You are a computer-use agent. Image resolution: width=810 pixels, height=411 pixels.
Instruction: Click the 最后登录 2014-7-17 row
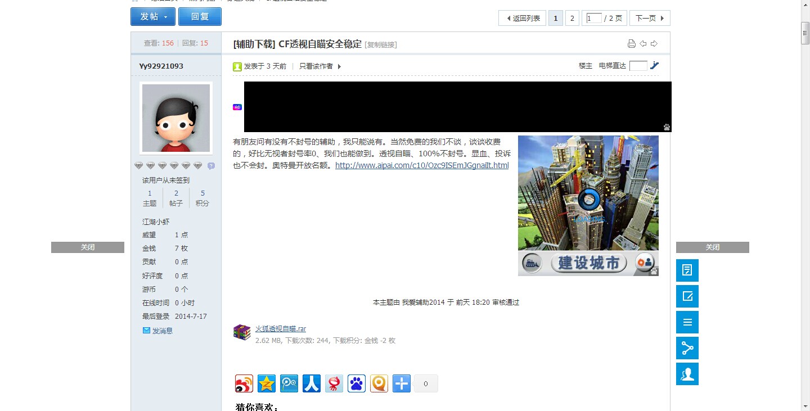pyautogui.click(x=174, y=317)
